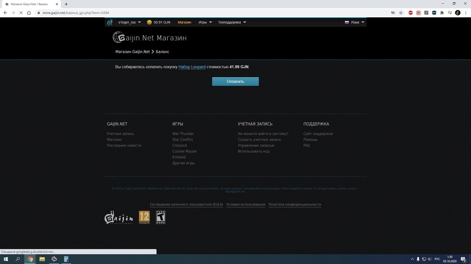Image resolution: width=471 pixels, height=264 pixels.
Task: Open the Chrome profile avatar
Action: [458, 12]
